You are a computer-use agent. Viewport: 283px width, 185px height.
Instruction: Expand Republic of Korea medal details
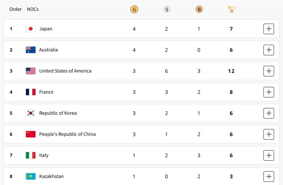point(269,113)
